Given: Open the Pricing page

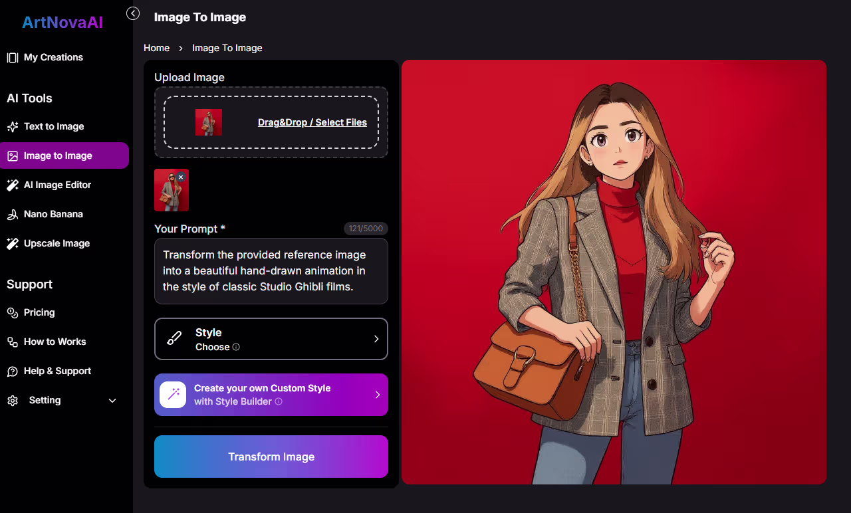Looking at the screenshot, I should [x=39, y=312].
